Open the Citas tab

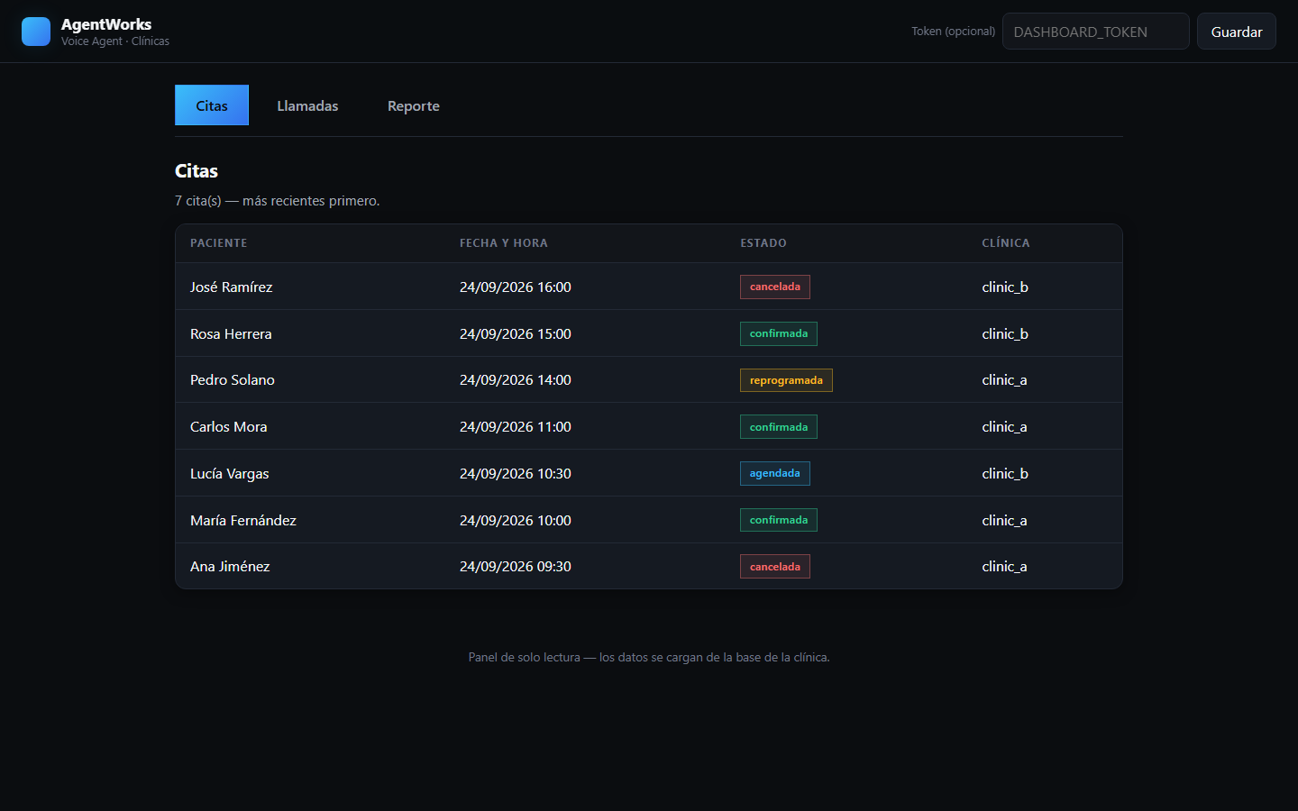click(x=212, y=105)
